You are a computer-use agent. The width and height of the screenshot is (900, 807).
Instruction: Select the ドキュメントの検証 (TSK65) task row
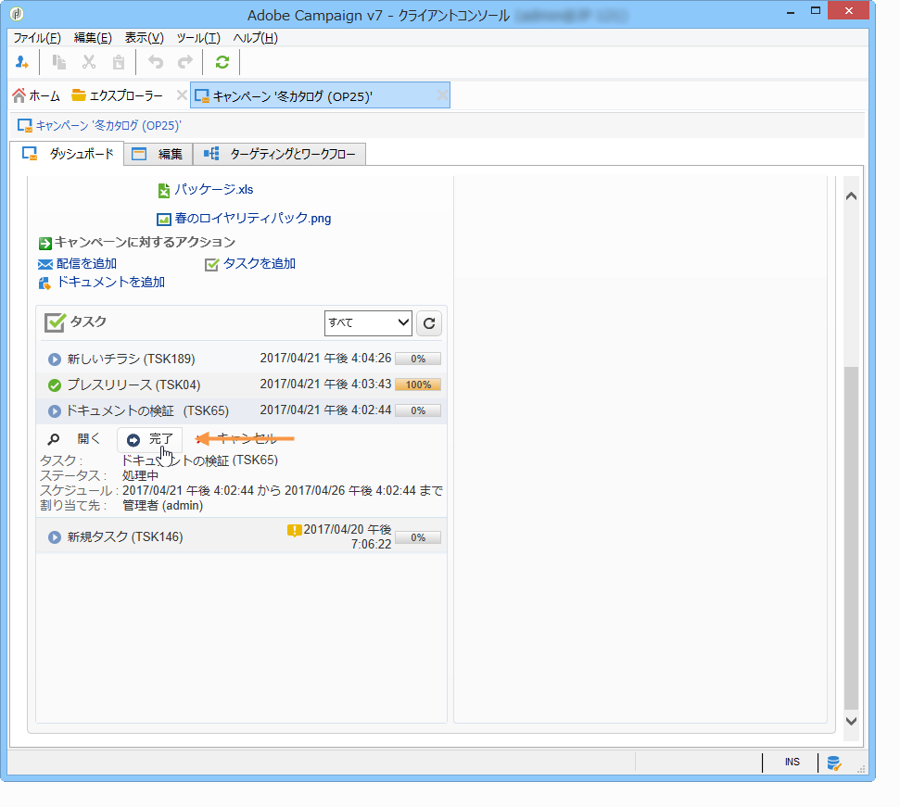coord(241,410)
